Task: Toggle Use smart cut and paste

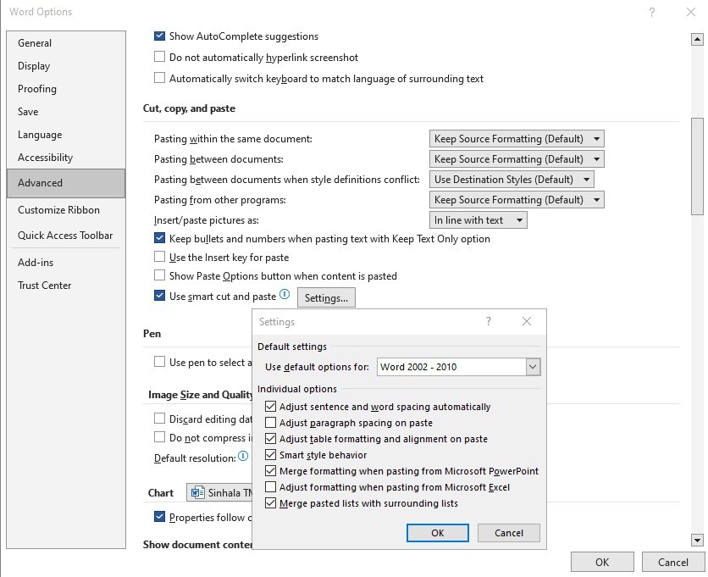Action: click(159, 296)
